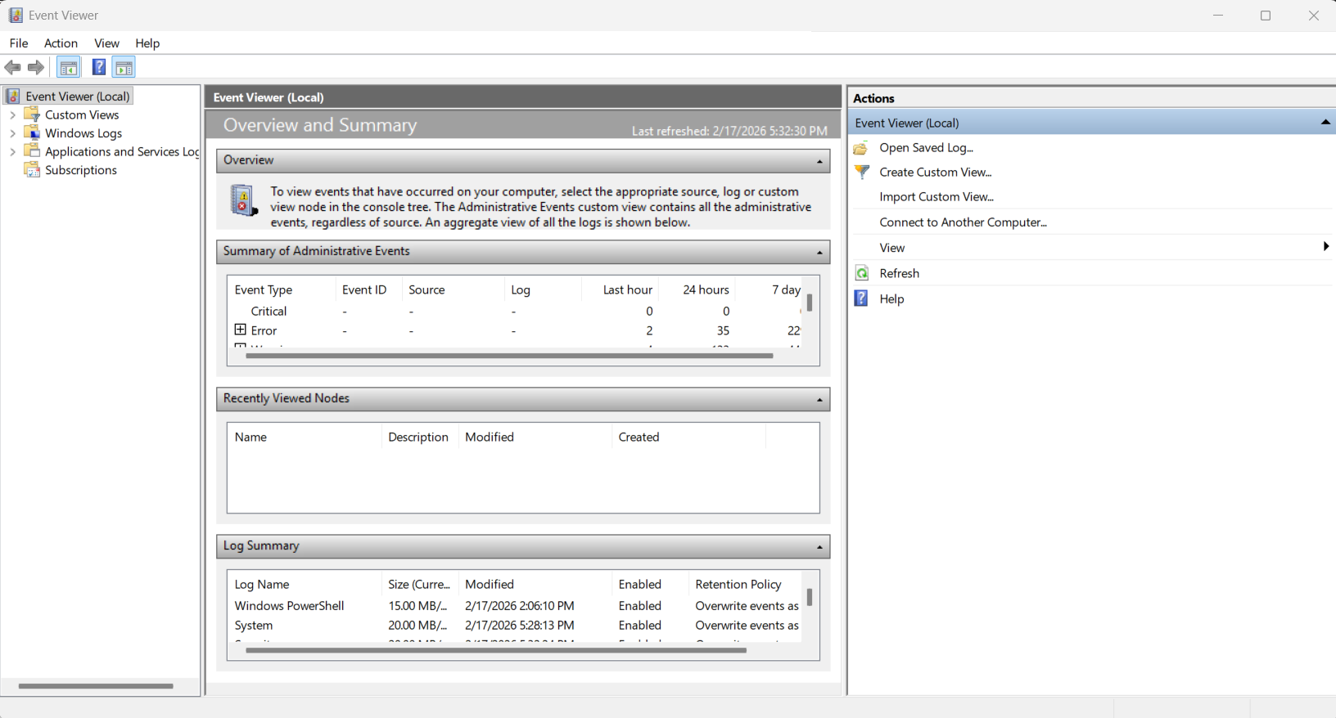
Task: Select the Subscriptions tree item
Action: click(x=81, y=170)
